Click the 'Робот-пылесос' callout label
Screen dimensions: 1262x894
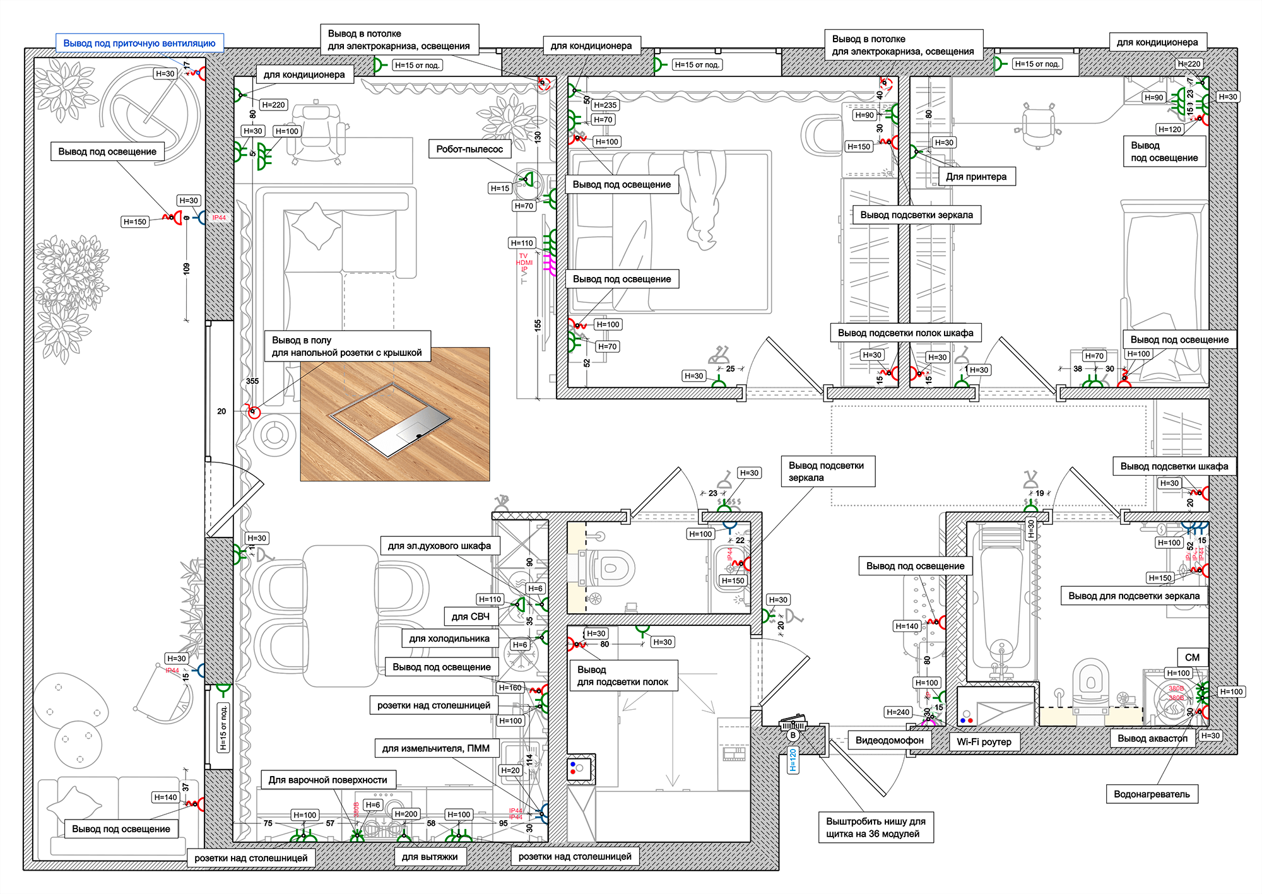469,149
